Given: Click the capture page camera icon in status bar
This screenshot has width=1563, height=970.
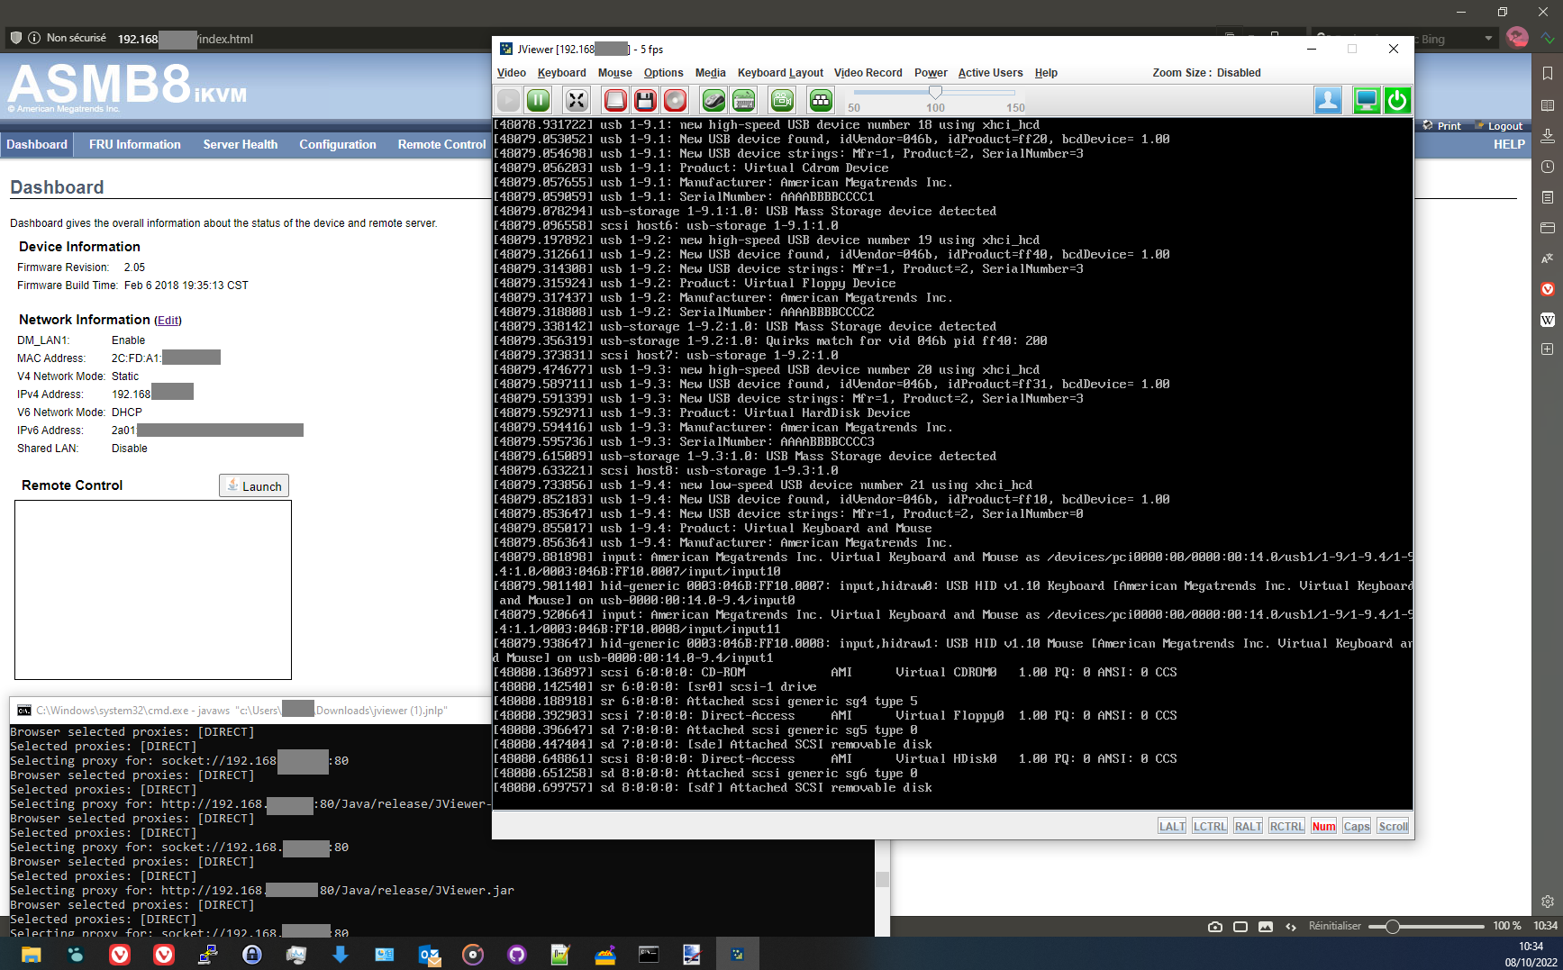Looking at the screenshot, I should click(1215, 926).
